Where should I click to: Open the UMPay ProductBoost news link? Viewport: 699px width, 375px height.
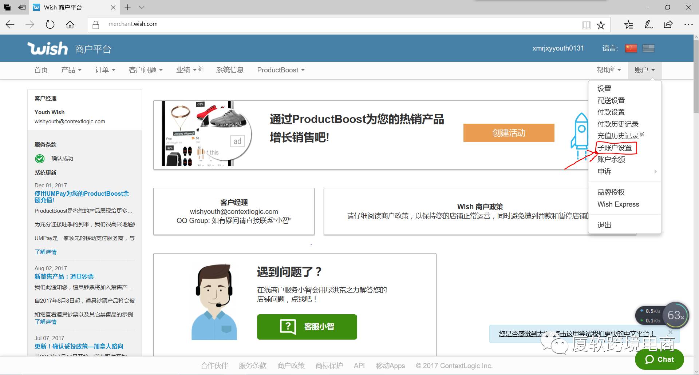click(82, 197)
